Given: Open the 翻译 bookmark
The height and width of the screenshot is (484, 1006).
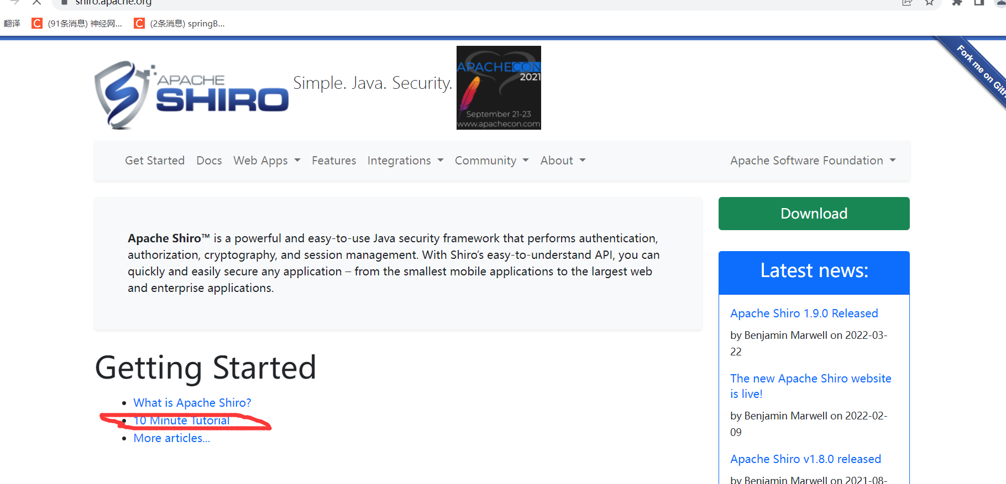Looking at the screenshot, I should click(x=12, y=23).
